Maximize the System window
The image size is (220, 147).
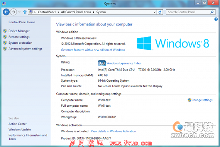click(x=205, y=3)
